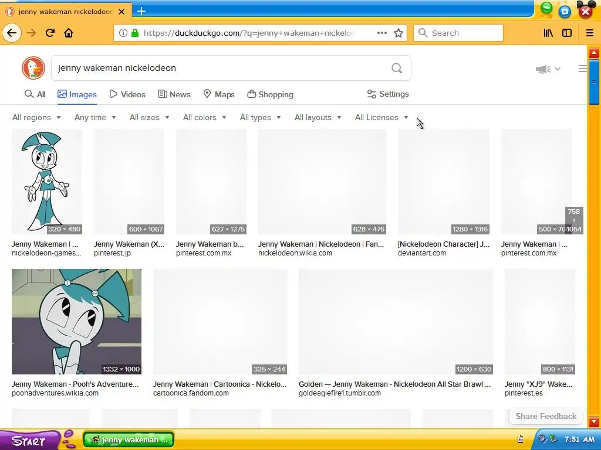Open the Firefox hamburger menu
The height and width of the screenshot is (450, 601).
click(x=590, y=33)
